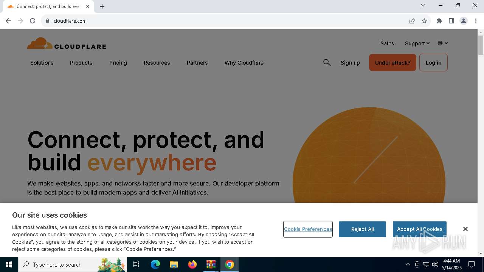Open File Explorer from taskbar

tap(174, 264)
